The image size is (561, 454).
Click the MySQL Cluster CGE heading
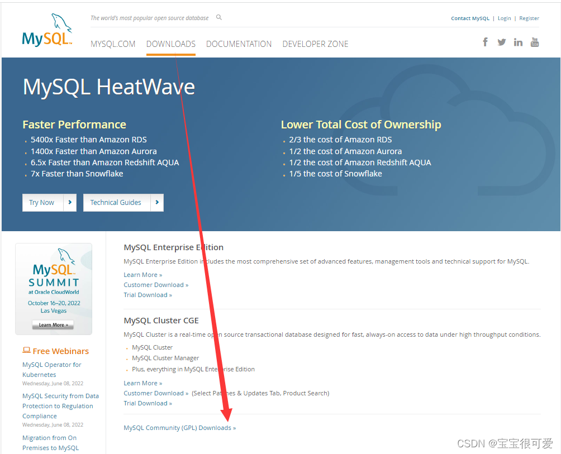(161, 321)
